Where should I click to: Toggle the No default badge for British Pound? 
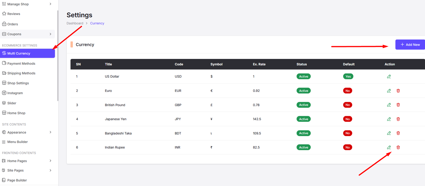click(347, 105)
